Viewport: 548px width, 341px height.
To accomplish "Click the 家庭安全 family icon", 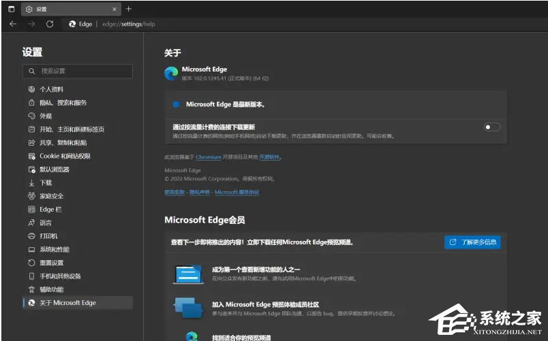I will pos(31,196).
